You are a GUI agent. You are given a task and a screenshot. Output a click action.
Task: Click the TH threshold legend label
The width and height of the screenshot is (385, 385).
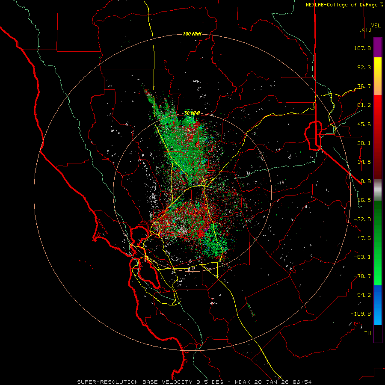click(367, 333)
